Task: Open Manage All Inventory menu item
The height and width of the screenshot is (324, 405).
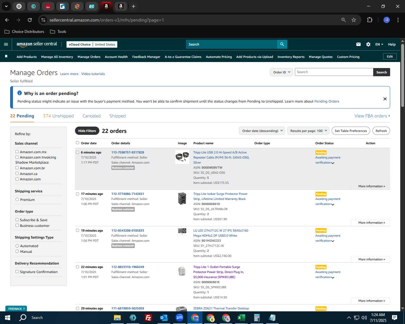Action: click(57, 57)
